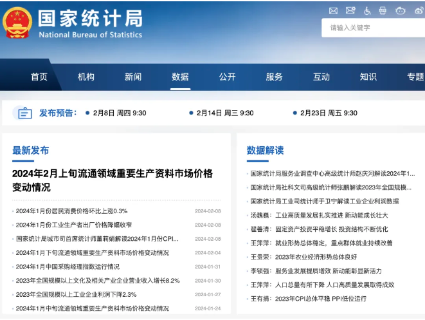Open the 机构 navigation tab
The width and height of the screenshot is (425, 320).
86,77
